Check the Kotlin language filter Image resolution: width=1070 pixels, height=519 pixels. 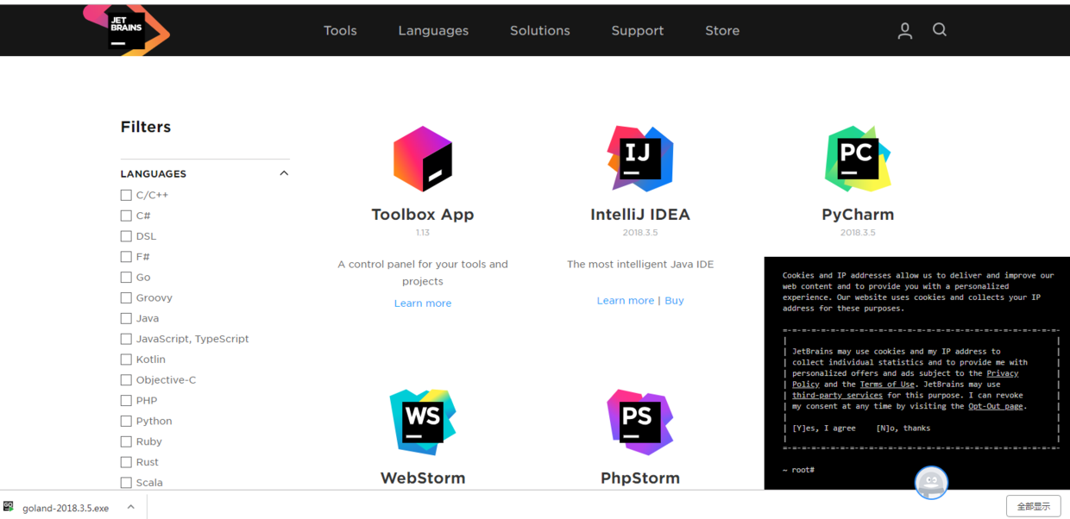coord(126,360)
